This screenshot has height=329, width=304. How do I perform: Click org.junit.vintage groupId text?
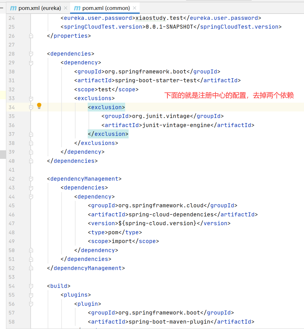[x=161, y=116]
